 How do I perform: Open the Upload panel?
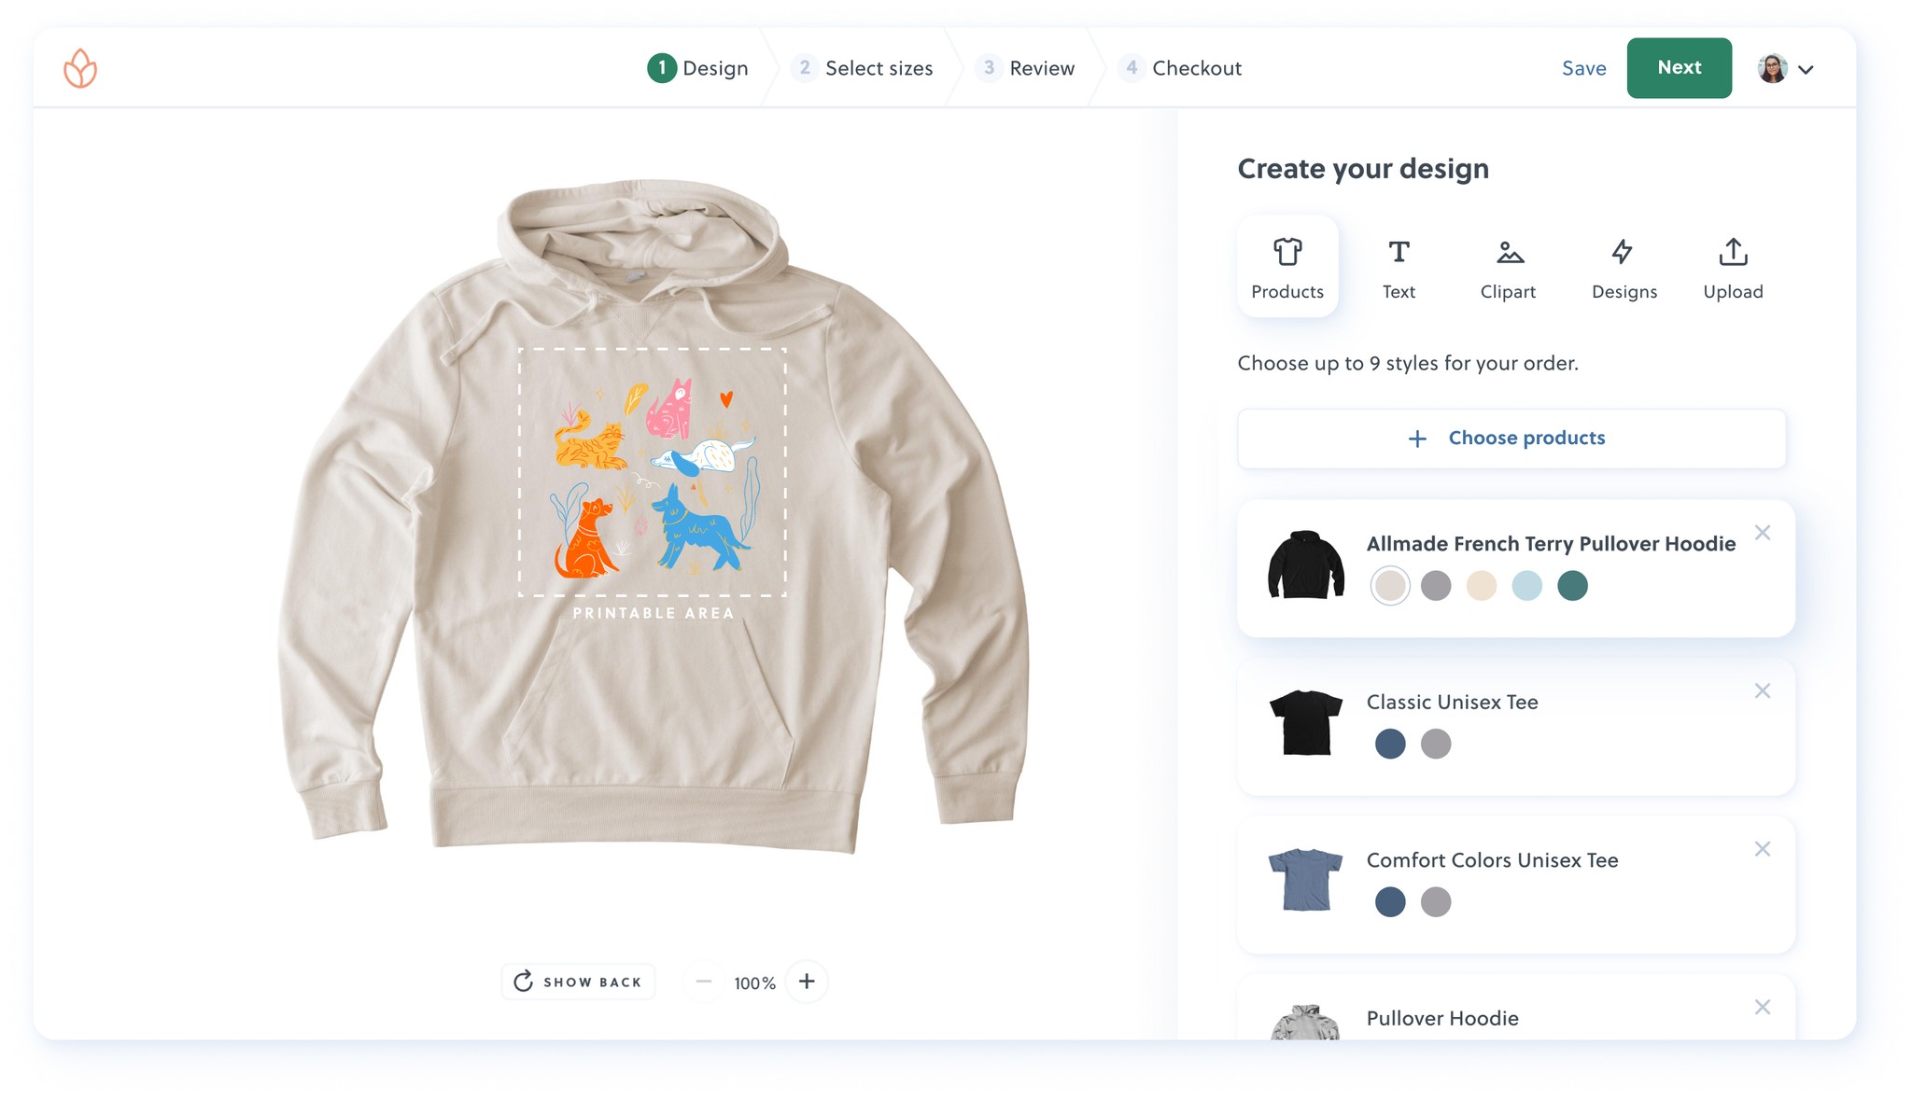[1732, 266]
